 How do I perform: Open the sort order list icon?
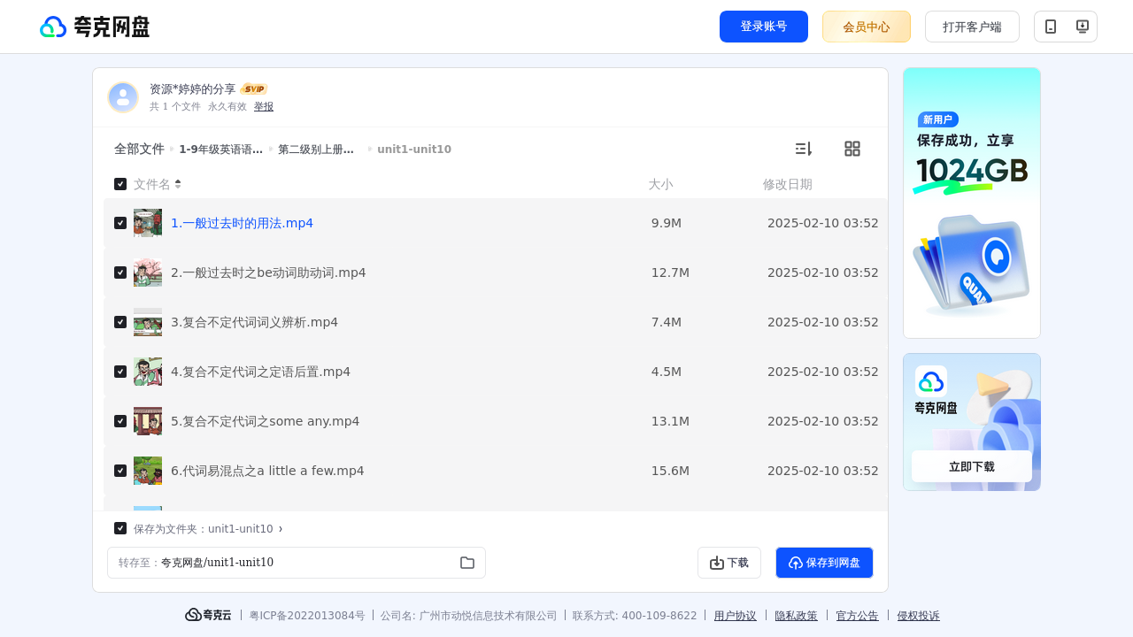click(x=803, y=149)
